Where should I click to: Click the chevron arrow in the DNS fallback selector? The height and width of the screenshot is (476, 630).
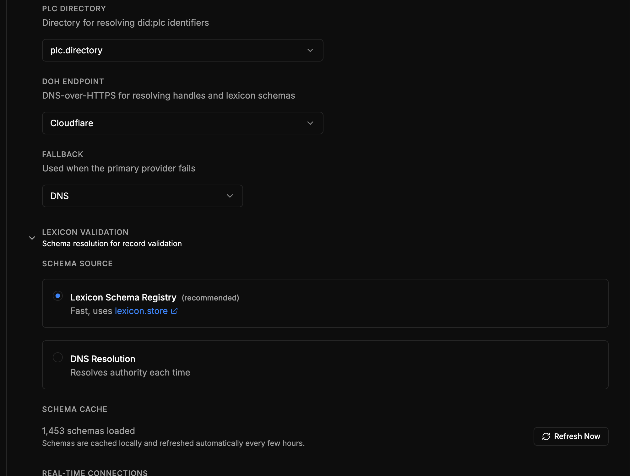[x=230, y=196]
